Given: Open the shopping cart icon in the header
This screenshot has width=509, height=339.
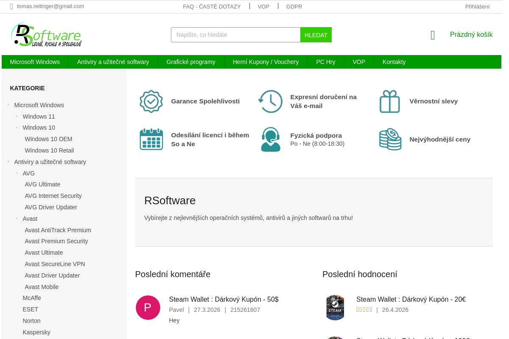Looking at the screenshot, I should pyautogui.click(x=432, y=35).
